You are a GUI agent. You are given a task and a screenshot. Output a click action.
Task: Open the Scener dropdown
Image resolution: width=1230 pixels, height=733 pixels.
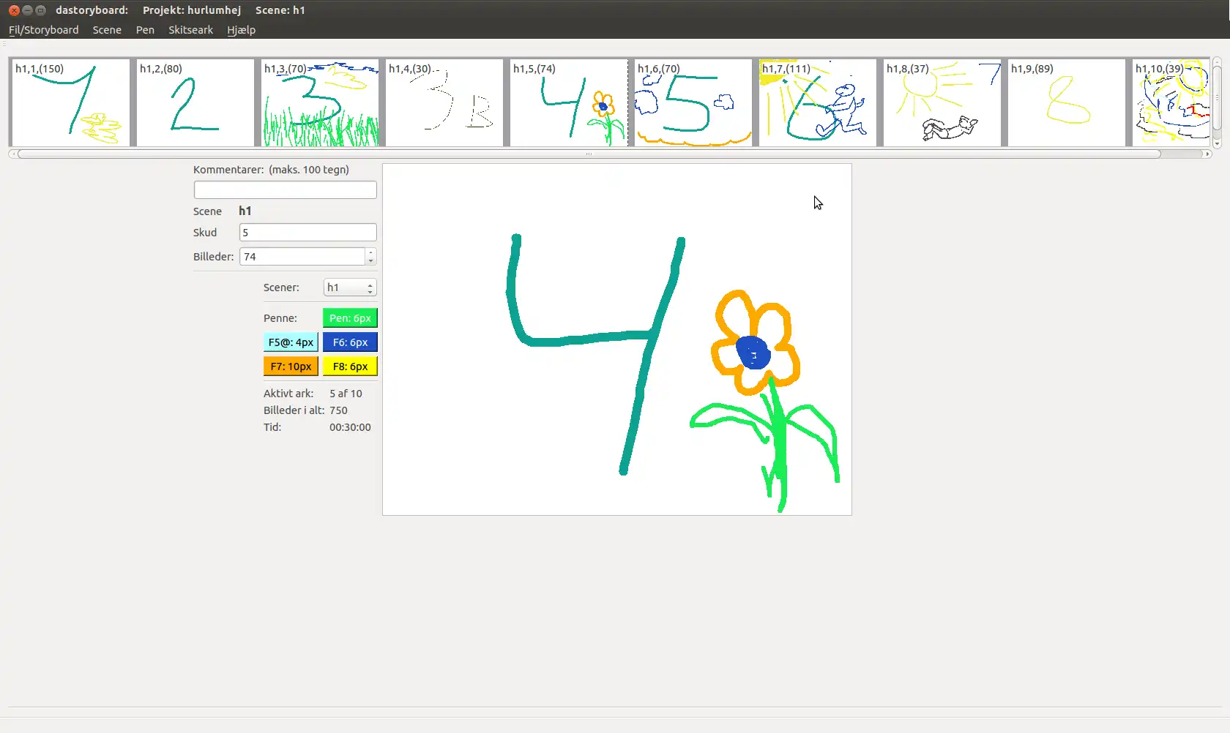coord(350,287)
